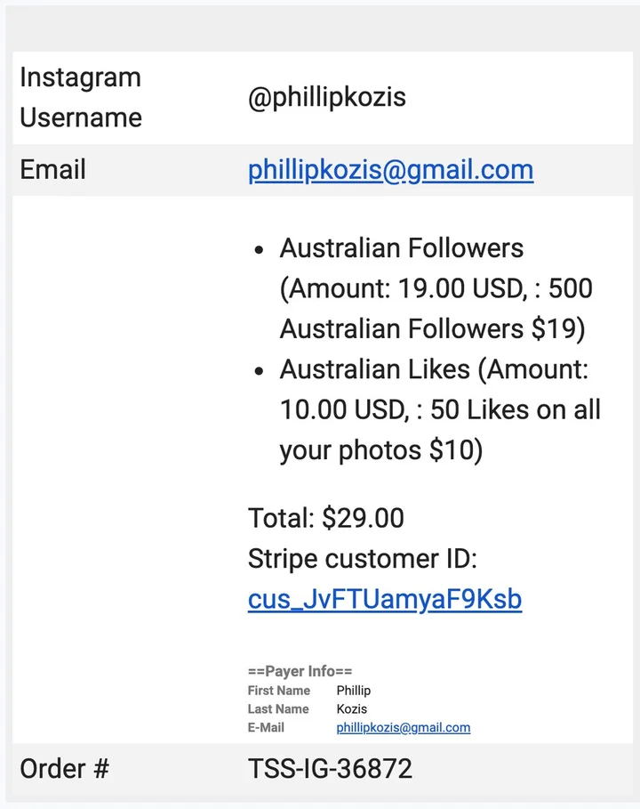Click the E-Mail label under Payer Info

[x=266, y=727]
